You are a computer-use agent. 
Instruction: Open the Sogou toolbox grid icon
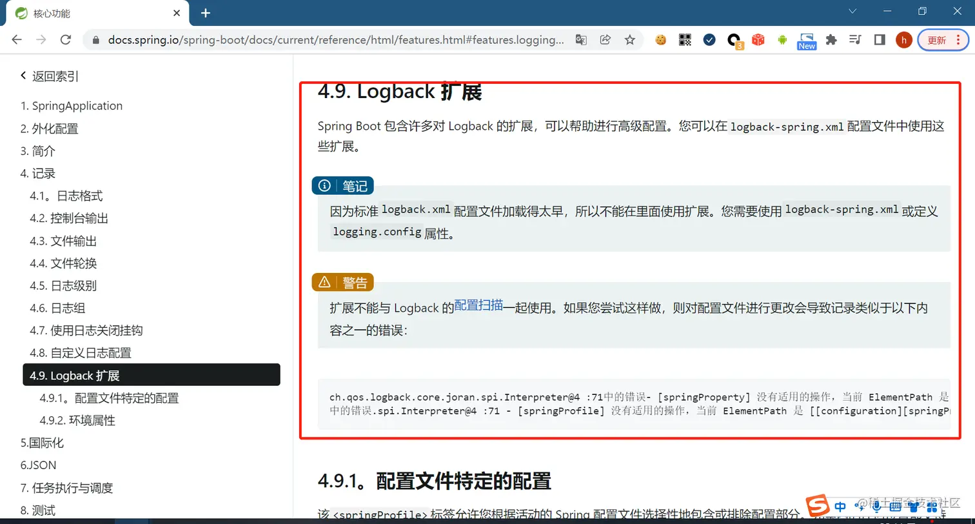click(933, 507)
